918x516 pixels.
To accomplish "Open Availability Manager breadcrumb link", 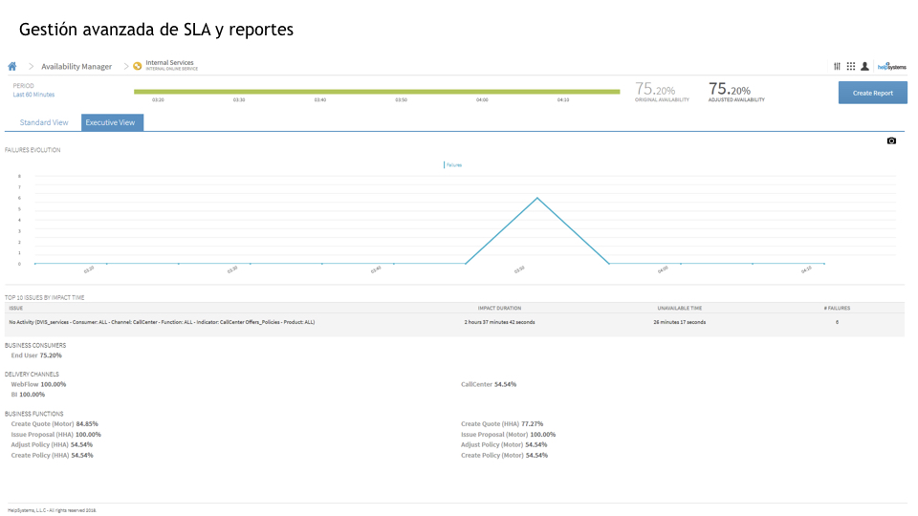I will tap(76, 67).
